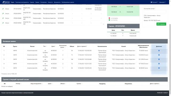Sort session deals by Цена column

pos(50,83)
